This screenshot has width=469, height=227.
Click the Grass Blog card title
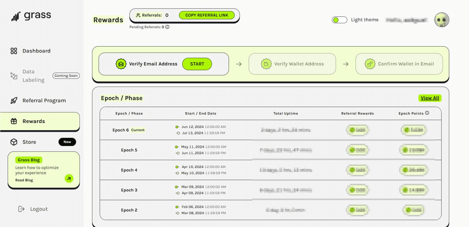pyautogui.click(x=29, y=160)
